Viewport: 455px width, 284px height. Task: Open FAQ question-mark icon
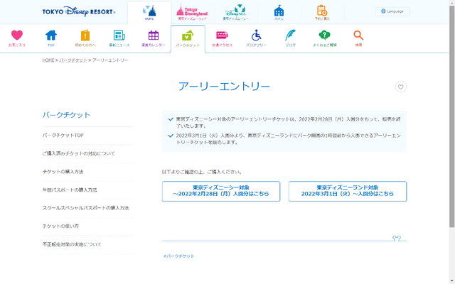[x=324, y=38]
